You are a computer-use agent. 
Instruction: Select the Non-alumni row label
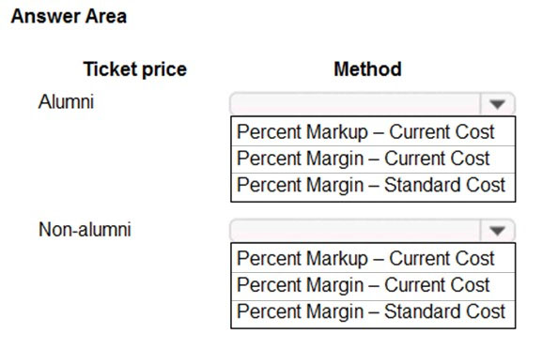(85, 229)
